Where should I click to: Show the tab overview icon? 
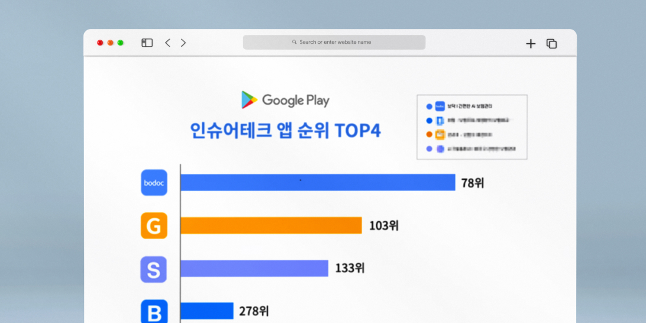pos(552,44)
